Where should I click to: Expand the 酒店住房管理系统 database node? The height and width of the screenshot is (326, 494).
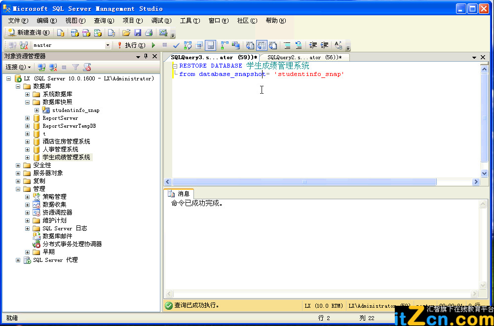coord(28,142)
